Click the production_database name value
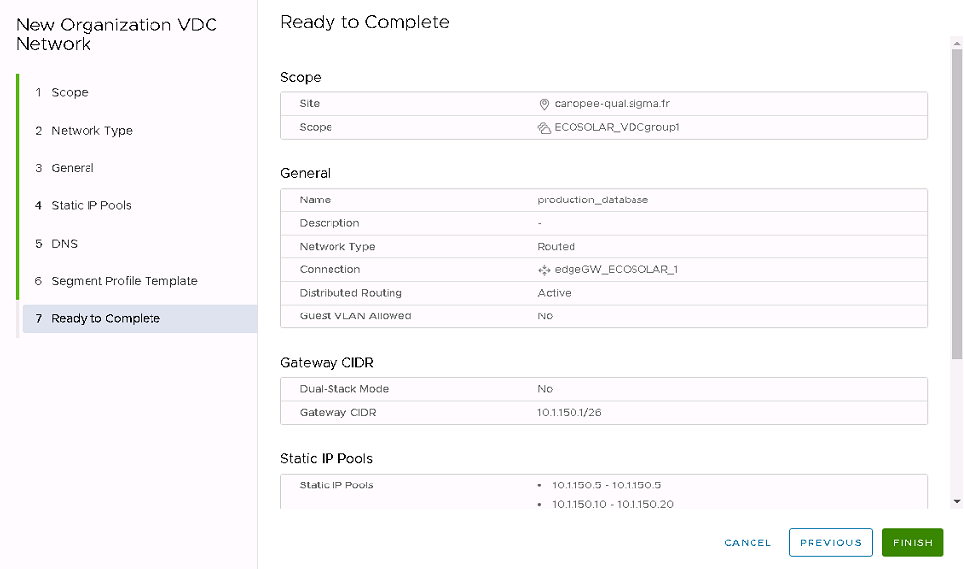 592,199
